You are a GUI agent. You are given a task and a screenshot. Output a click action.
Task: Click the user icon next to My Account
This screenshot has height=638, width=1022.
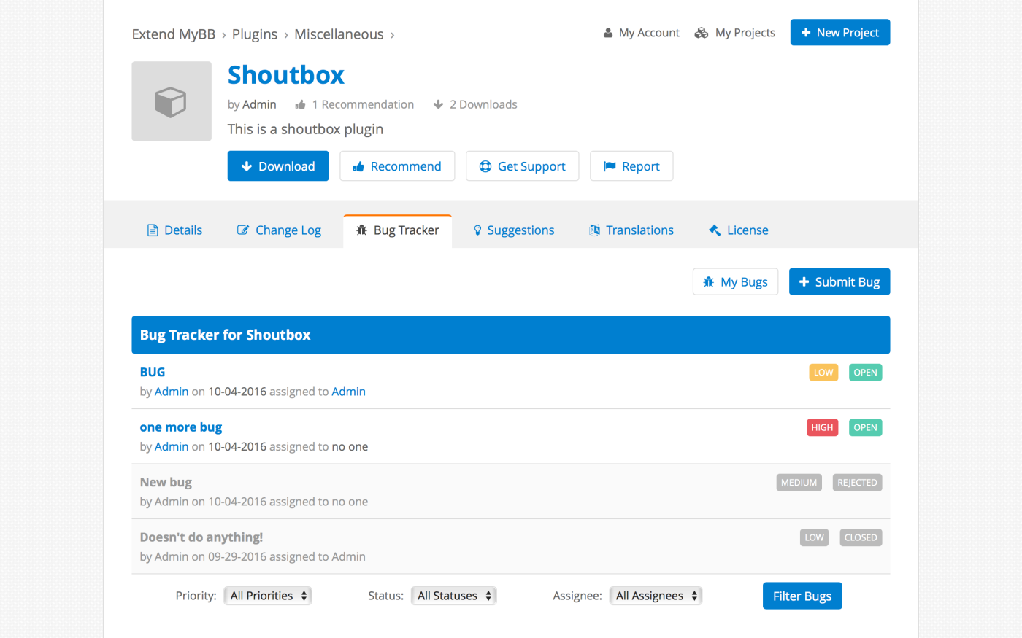click(x=608, y=33)
